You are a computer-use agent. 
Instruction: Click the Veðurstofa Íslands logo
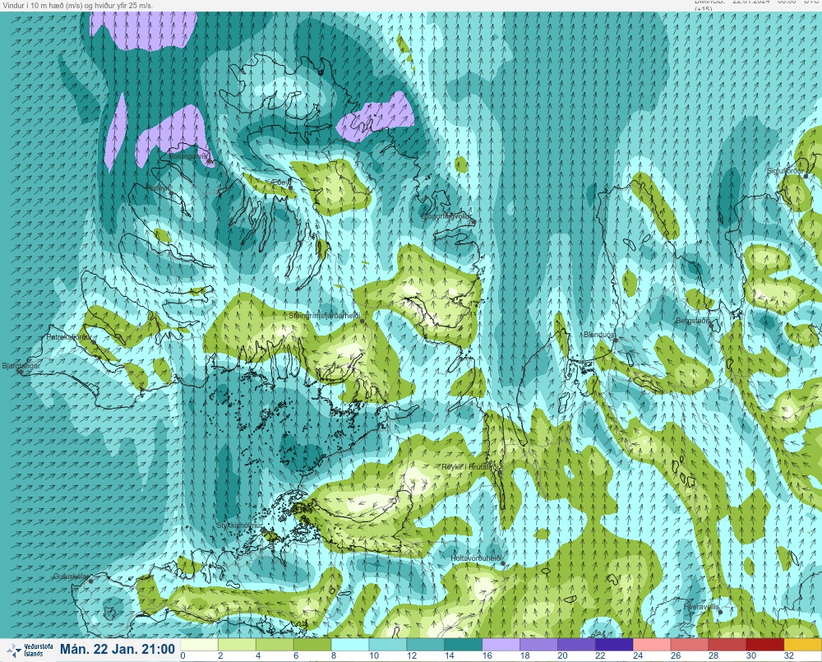point(31,650)
